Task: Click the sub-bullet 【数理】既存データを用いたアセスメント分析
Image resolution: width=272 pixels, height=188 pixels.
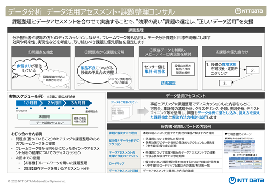Action: tap(56, 168)
